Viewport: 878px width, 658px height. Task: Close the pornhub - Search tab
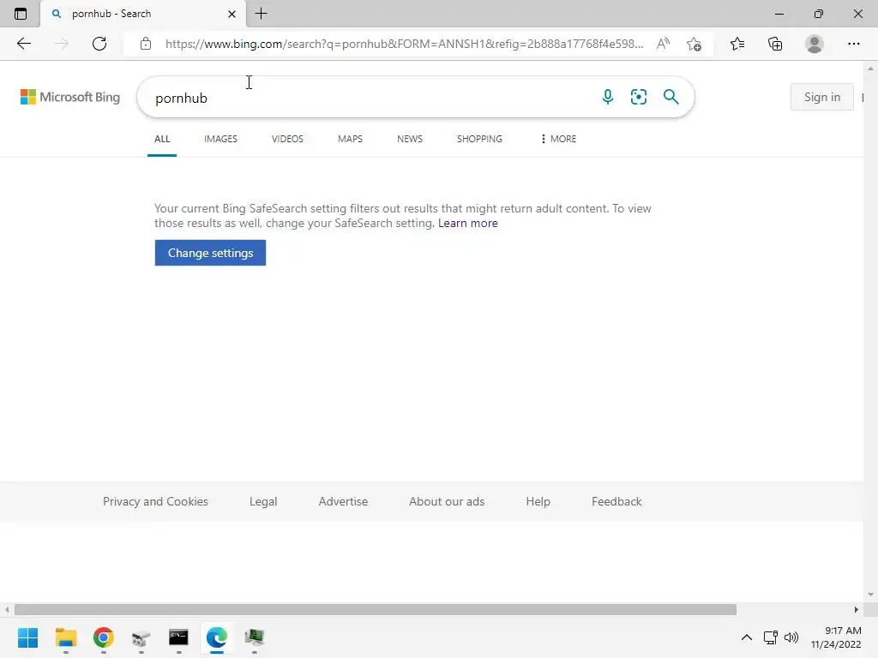click(232, 14)
